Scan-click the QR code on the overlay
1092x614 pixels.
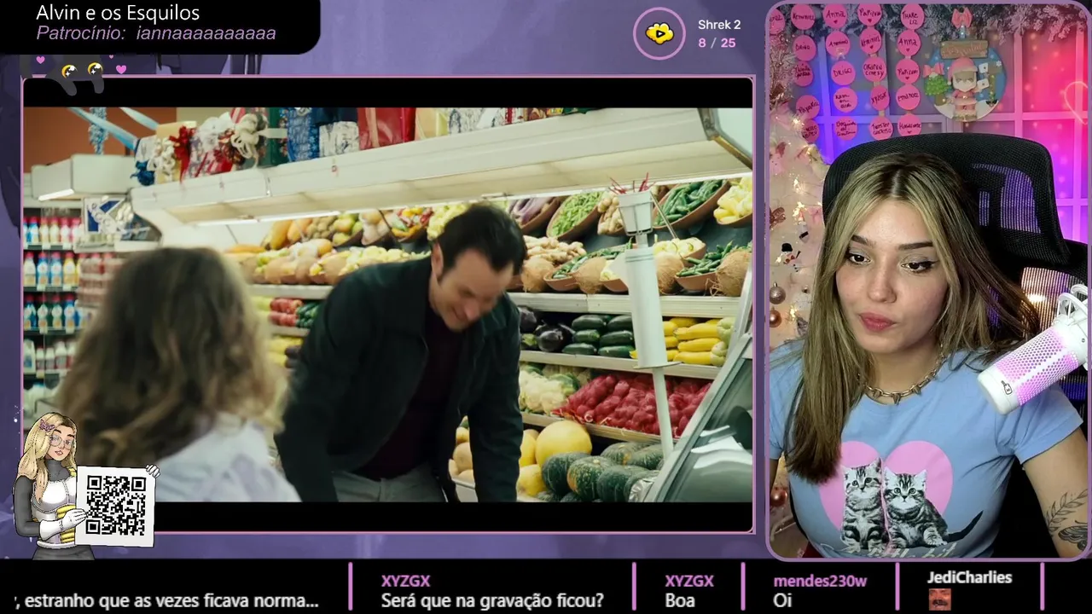coord(116,506)
